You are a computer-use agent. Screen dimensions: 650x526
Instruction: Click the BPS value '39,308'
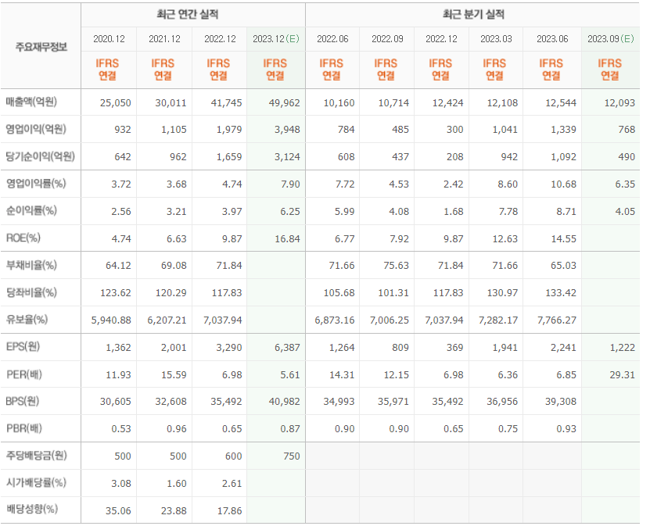pyautogui.click(x=561, y=401)
